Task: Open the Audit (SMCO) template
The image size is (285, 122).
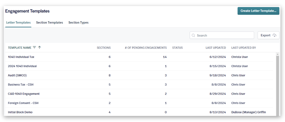Action: point(17,75)
